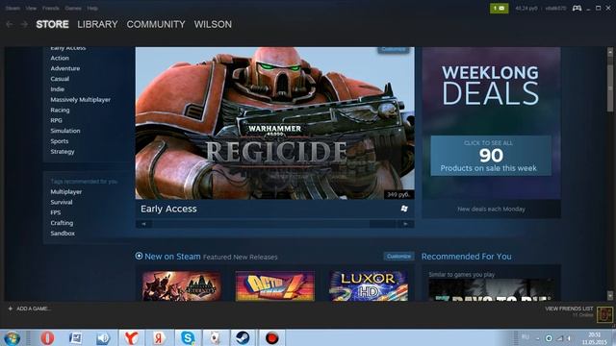This screenshot has height=346, width=616.
Task: Open View Friends List
Action: [569, 309]
